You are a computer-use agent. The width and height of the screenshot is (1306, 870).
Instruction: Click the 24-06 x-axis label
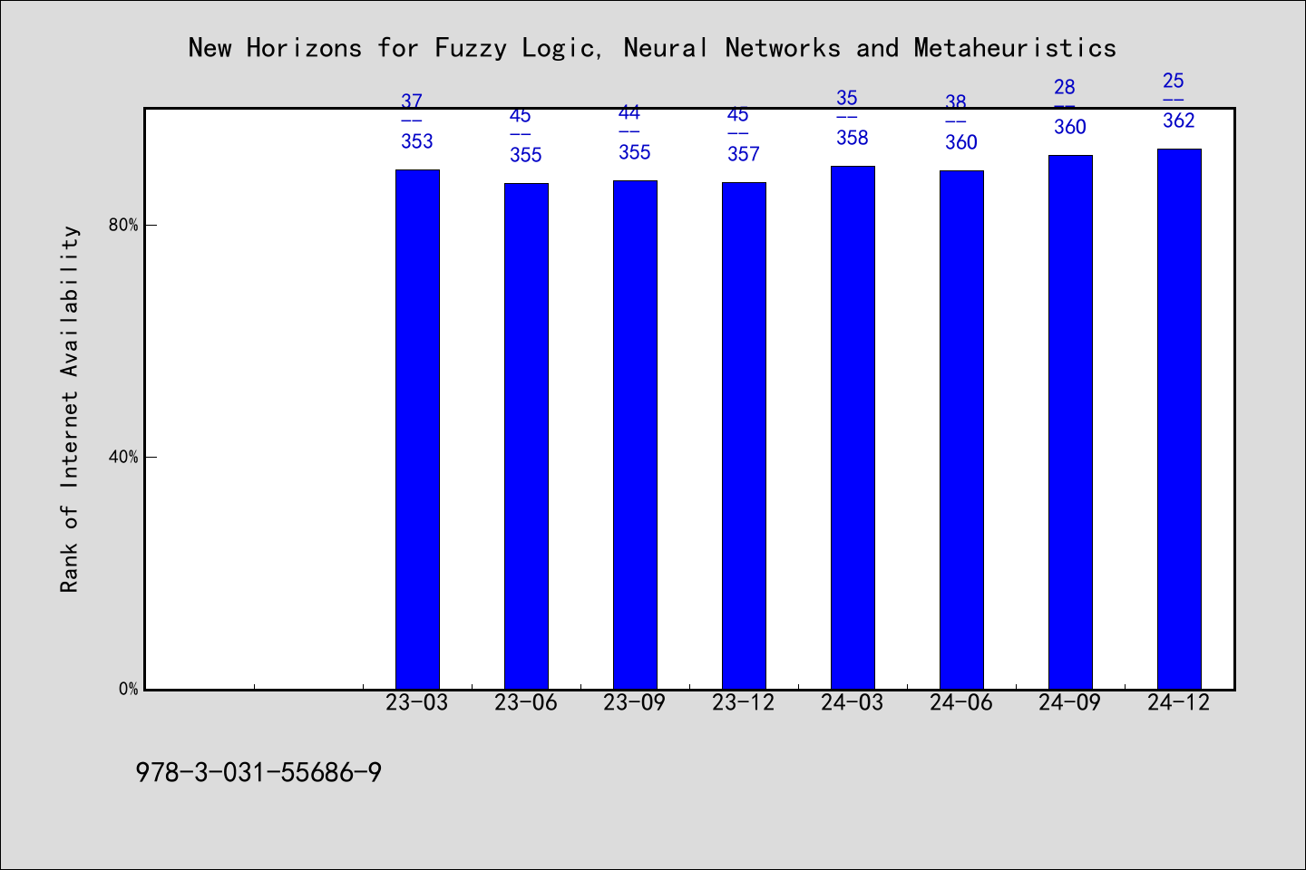[x=961, y=702]
